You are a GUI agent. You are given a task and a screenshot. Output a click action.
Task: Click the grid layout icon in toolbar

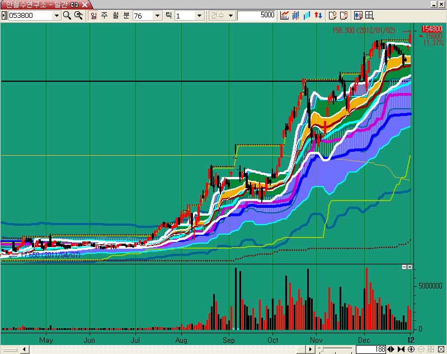[369, 15]
